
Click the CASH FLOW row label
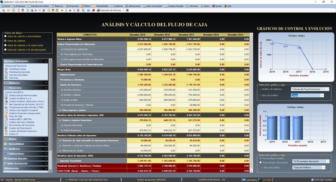coord(92,171)
